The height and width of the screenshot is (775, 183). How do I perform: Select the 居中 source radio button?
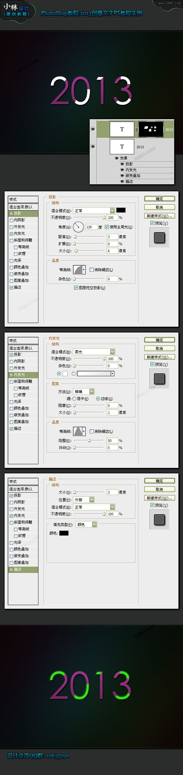pyautogui.click(x=74, y=399)
